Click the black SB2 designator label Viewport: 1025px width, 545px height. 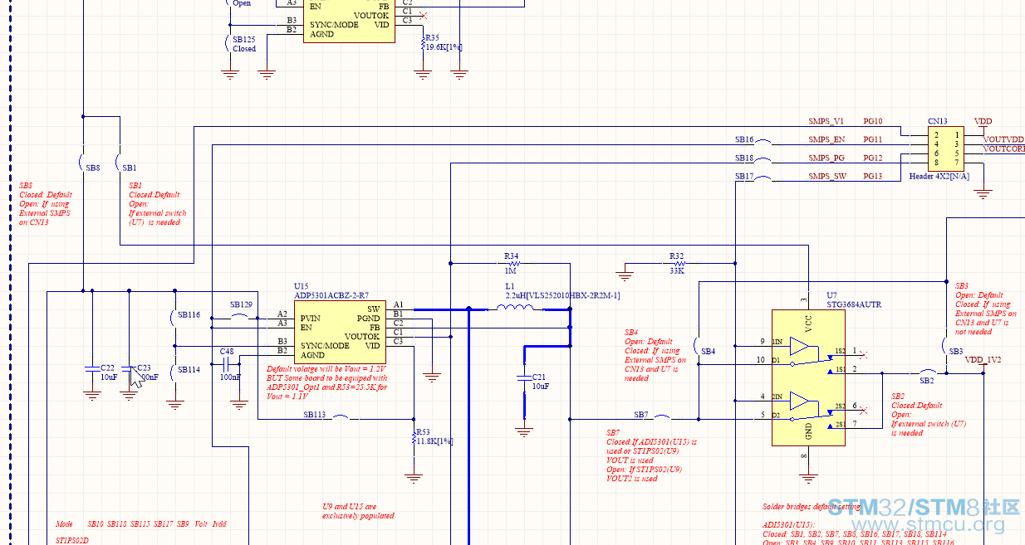tap(926, 381)
